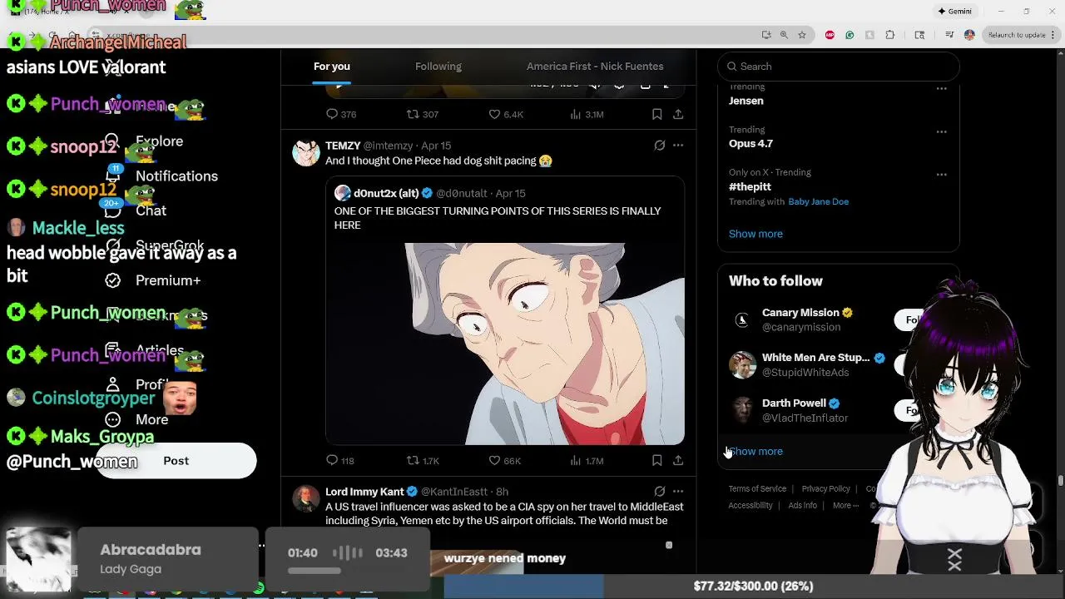Like TEMZY's post with 66K likes
1065x599 pixels.
[x=505, y=460]
